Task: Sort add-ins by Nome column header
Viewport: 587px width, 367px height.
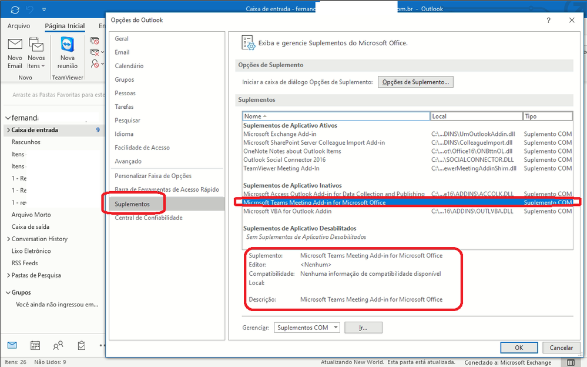Action: tap(336, 116)
